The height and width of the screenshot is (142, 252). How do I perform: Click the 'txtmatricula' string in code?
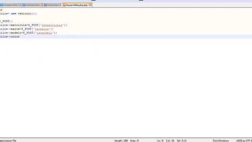click(x=52, y=25)
